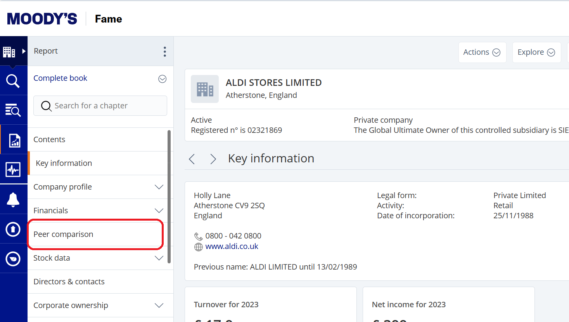Viewport: 569px width, 322px height.
Task: Expand the Financials section
Action: point(159,211)
